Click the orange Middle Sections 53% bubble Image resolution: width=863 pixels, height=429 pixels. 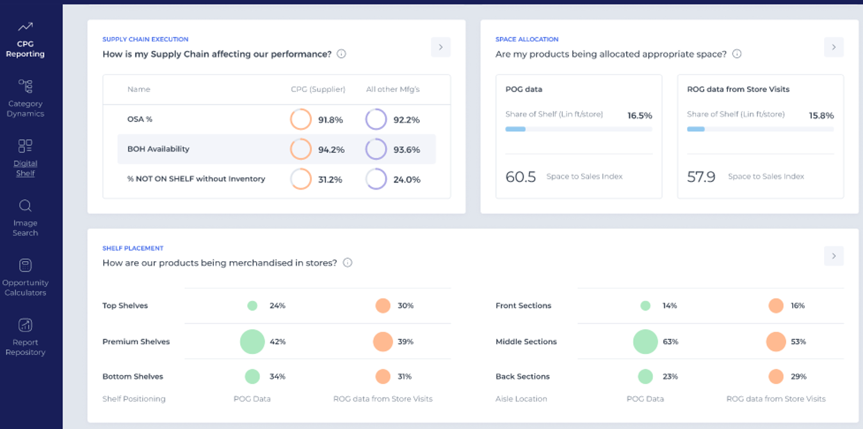(x=776, y=342)
